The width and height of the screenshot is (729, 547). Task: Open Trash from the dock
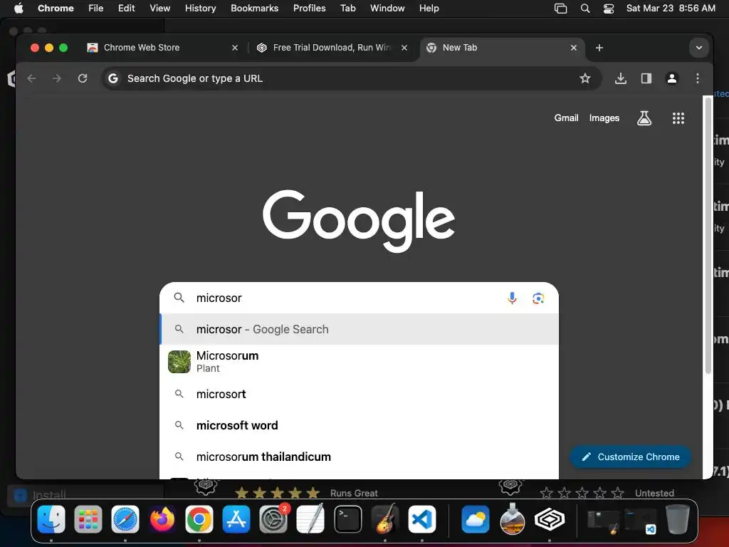tap(678, 519)
